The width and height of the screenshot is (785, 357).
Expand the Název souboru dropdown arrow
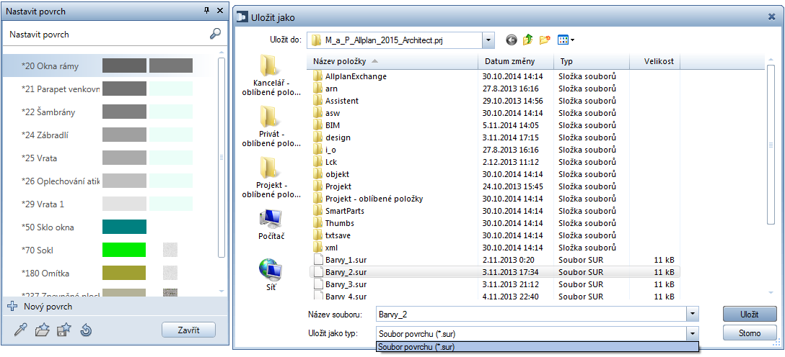tap(693, 314)
